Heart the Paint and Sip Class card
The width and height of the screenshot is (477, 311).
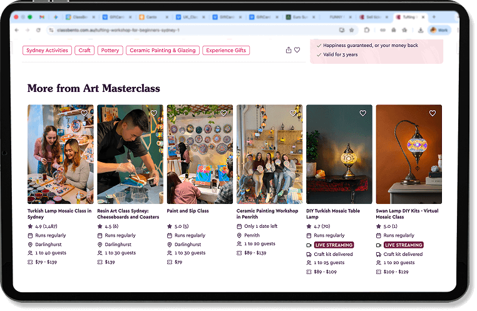[x=223, y=113]
